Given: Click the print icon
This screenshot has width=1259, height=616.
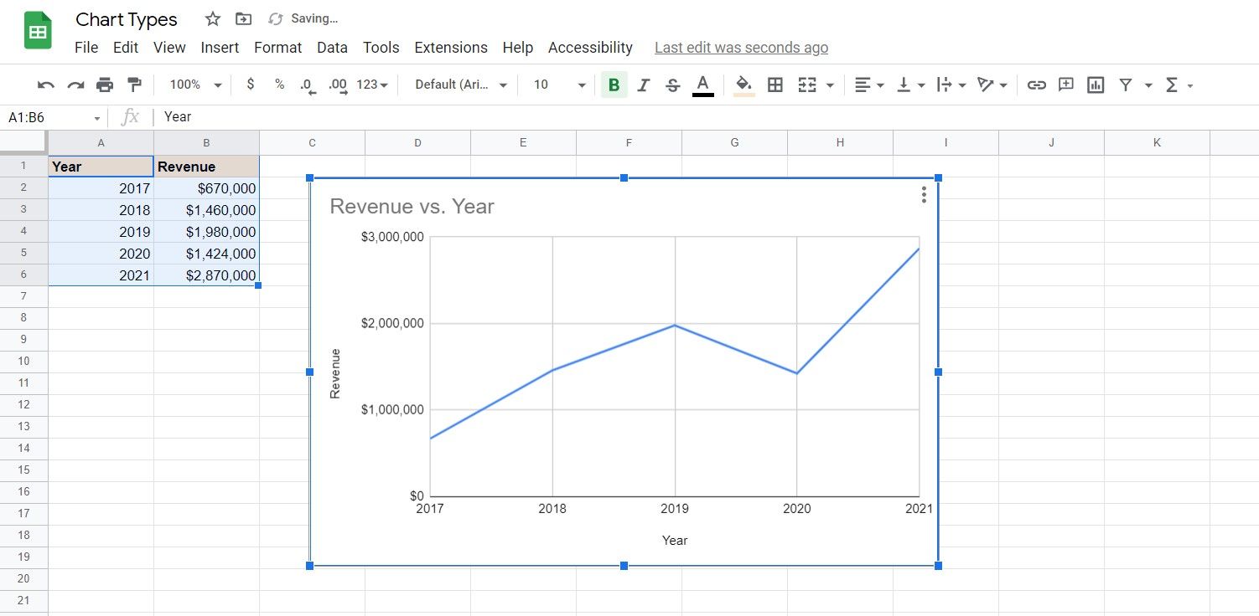Looking at the screenshot, I should point(105,85).
